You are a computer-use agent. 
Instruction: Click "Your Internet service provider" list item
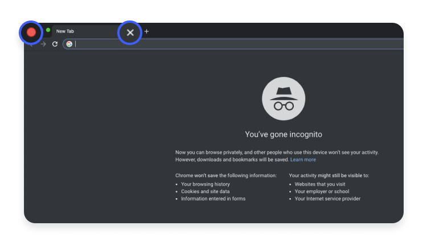327,199
